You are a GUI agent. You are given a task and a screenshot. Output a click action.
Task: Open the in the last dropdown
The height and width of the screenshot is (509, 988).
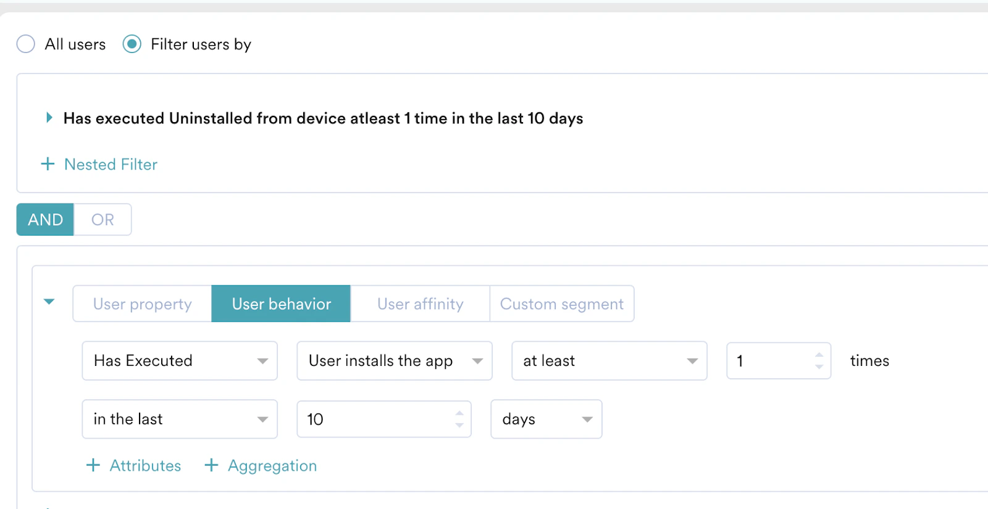tap(179, 420)
